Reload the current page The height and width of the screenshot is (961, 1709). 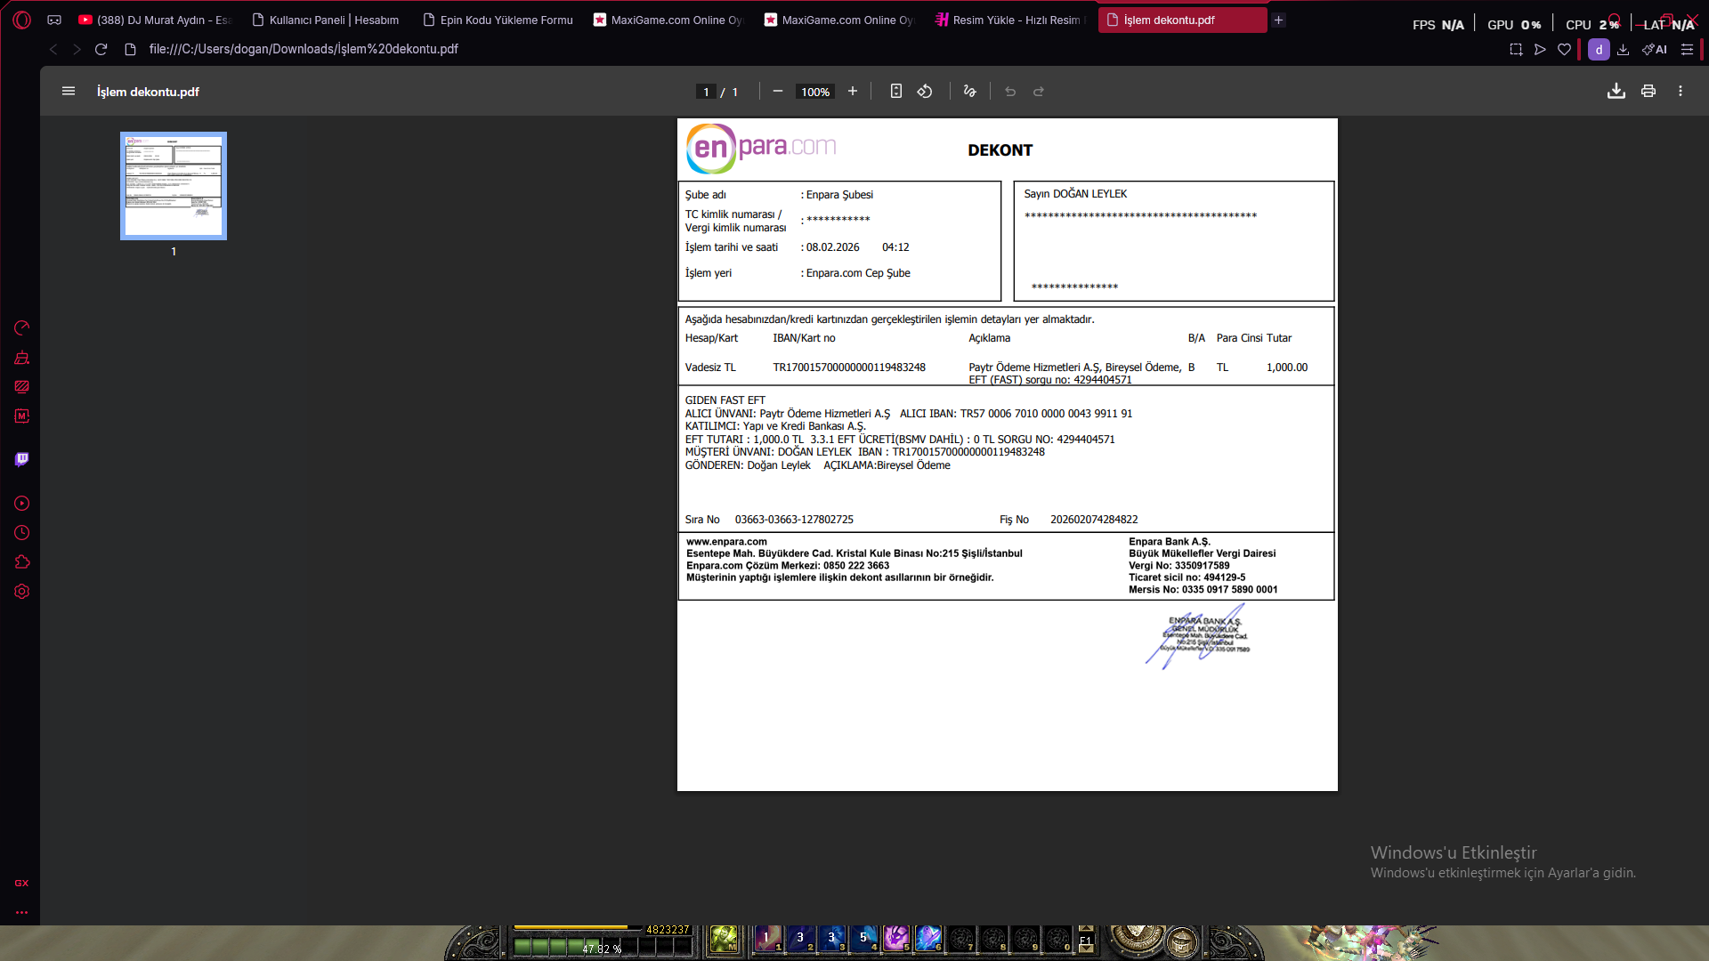(x=101, y=49)
